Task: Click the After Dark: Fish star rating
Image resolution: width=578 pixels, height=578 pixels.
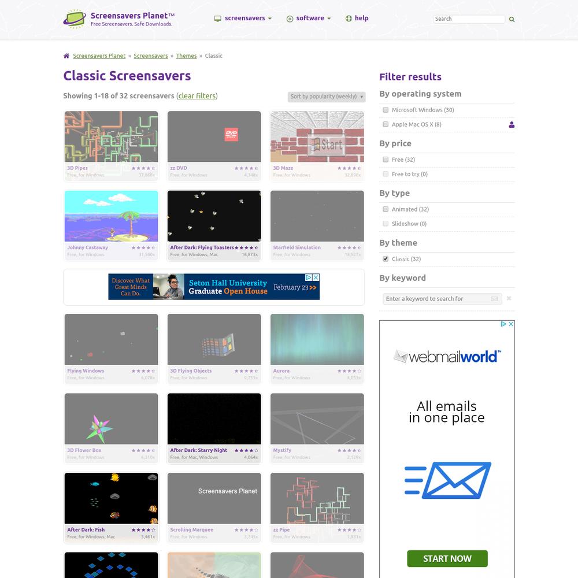Action: click(143, 529)
